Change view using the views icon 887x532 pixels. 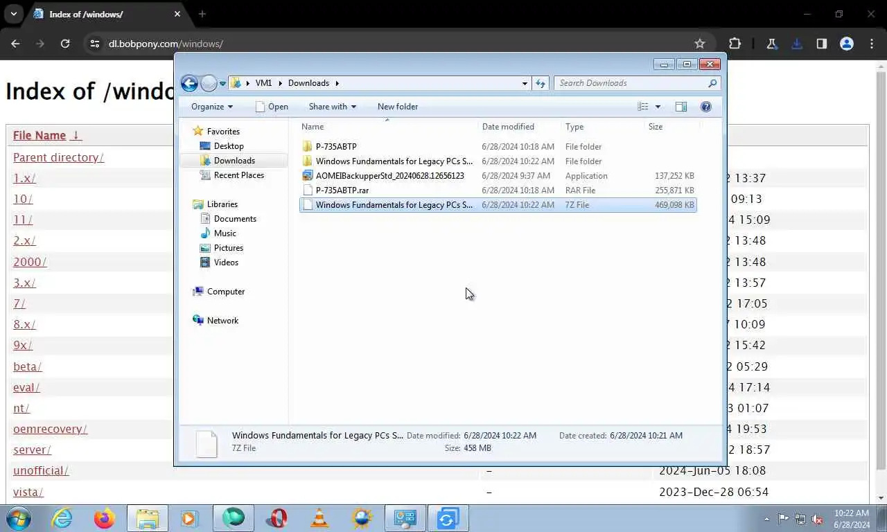pos(643,107)
